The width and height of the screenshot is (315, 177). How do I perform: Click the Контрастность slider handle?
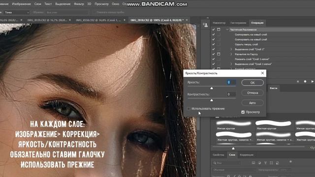tap(212, 100)
